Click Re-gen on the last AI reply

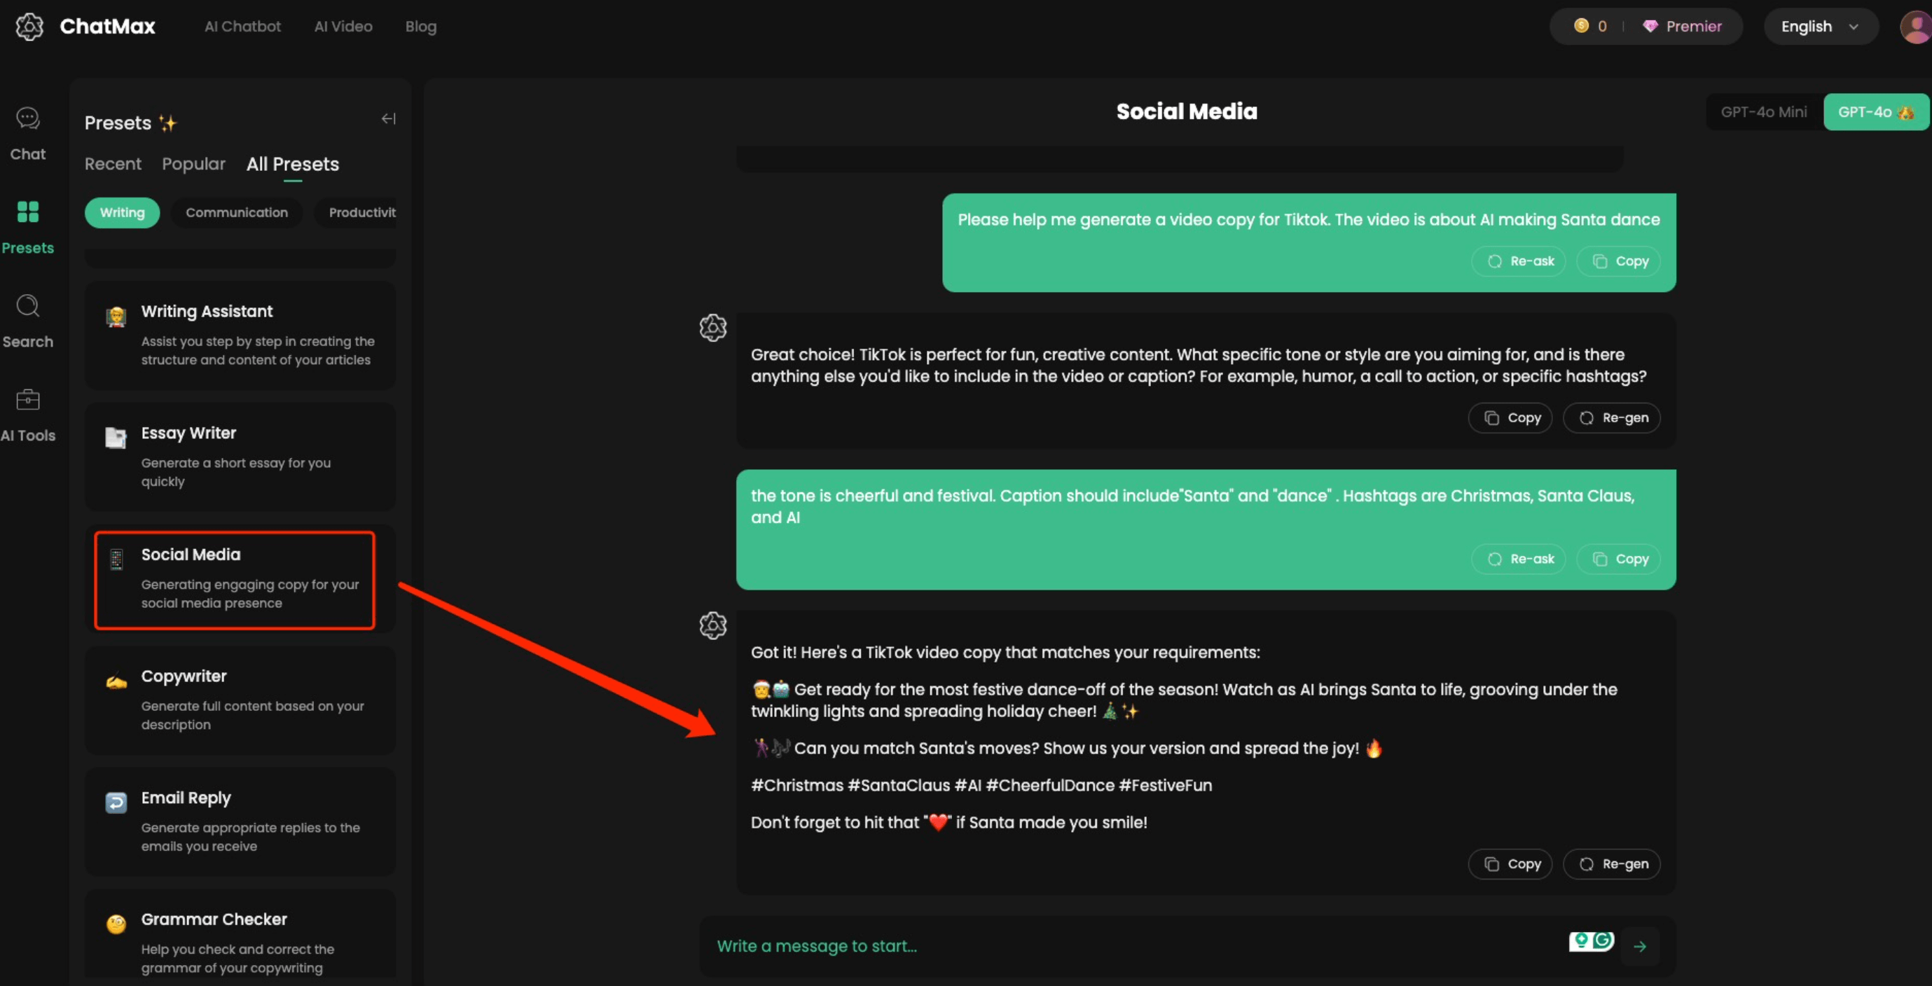coord(1611,863)
